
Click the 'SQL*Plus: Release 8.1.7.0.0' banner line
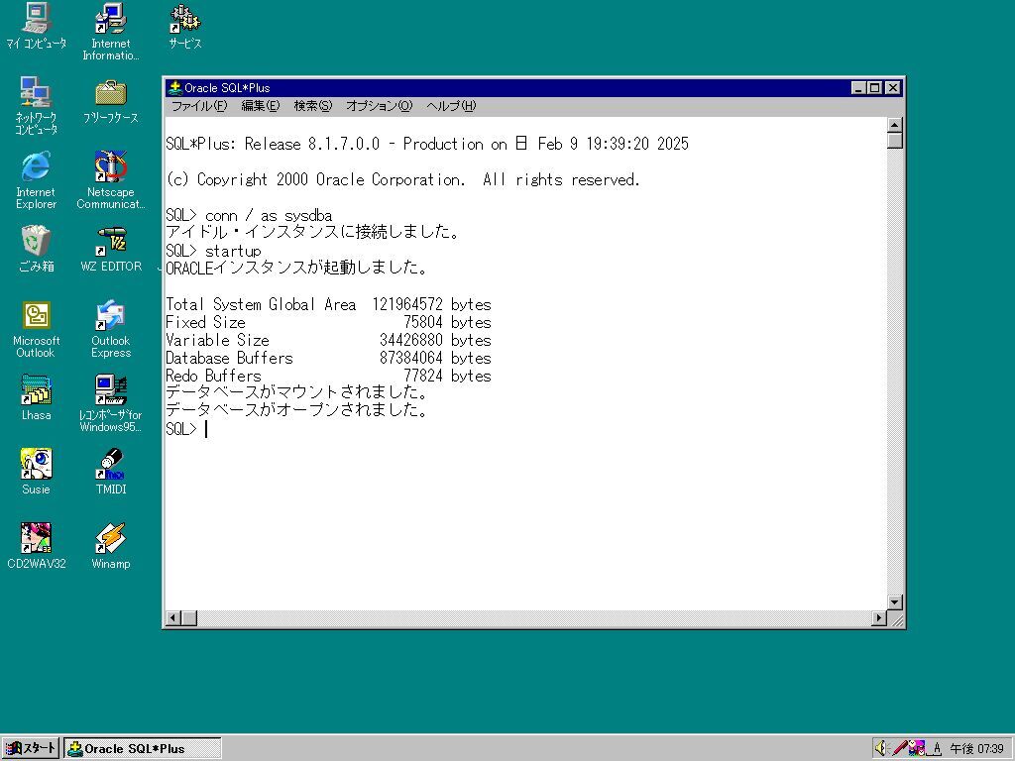click(427, 144)
